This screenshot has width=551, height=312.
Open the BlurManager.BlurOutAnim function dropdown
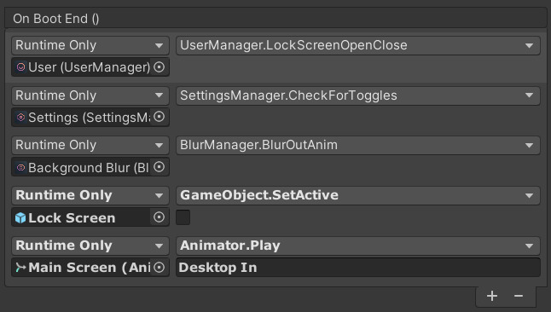[x=357, y=145]
